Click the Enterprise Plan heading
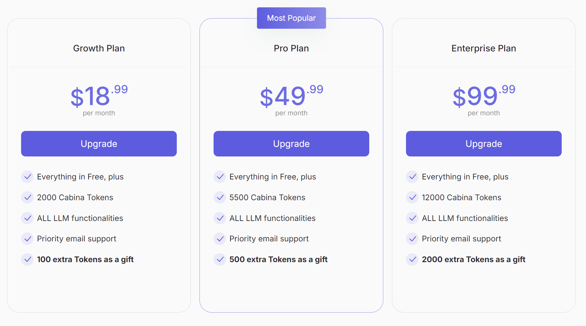Viewport: 586px width, 326px height. (x=484, y=48)
